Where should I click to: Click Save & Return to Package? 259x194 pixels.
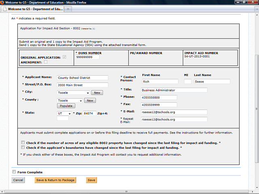tap(55, 180)
